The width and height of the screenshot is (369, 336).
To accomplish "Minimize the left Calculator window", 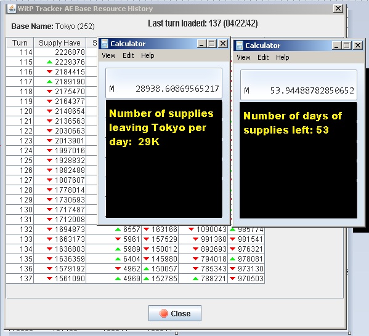I will point(201,44).
